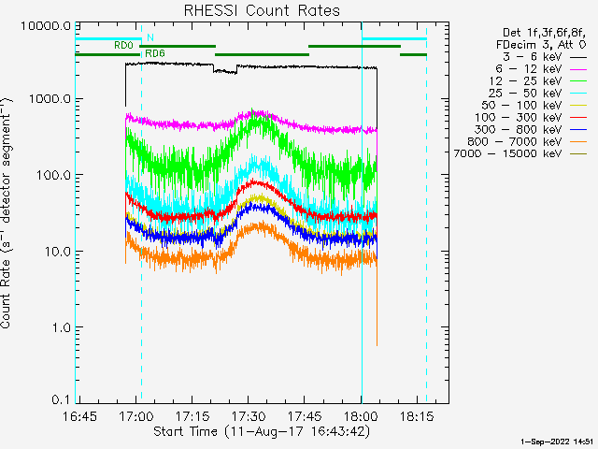Click the dip in the black 3-6 keV curve
The image size is (598, 449).
(x=225, y=71)
